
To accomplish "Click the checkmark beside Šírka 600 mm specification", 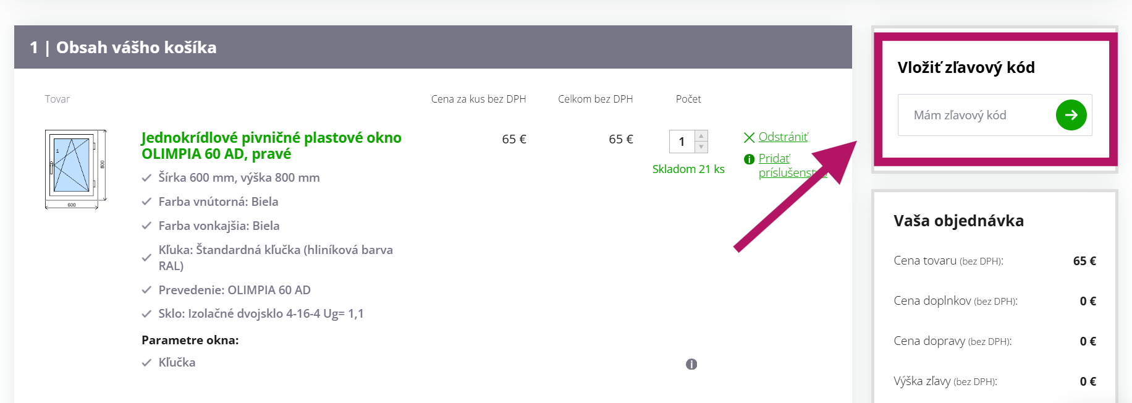I will click(146, 177).
